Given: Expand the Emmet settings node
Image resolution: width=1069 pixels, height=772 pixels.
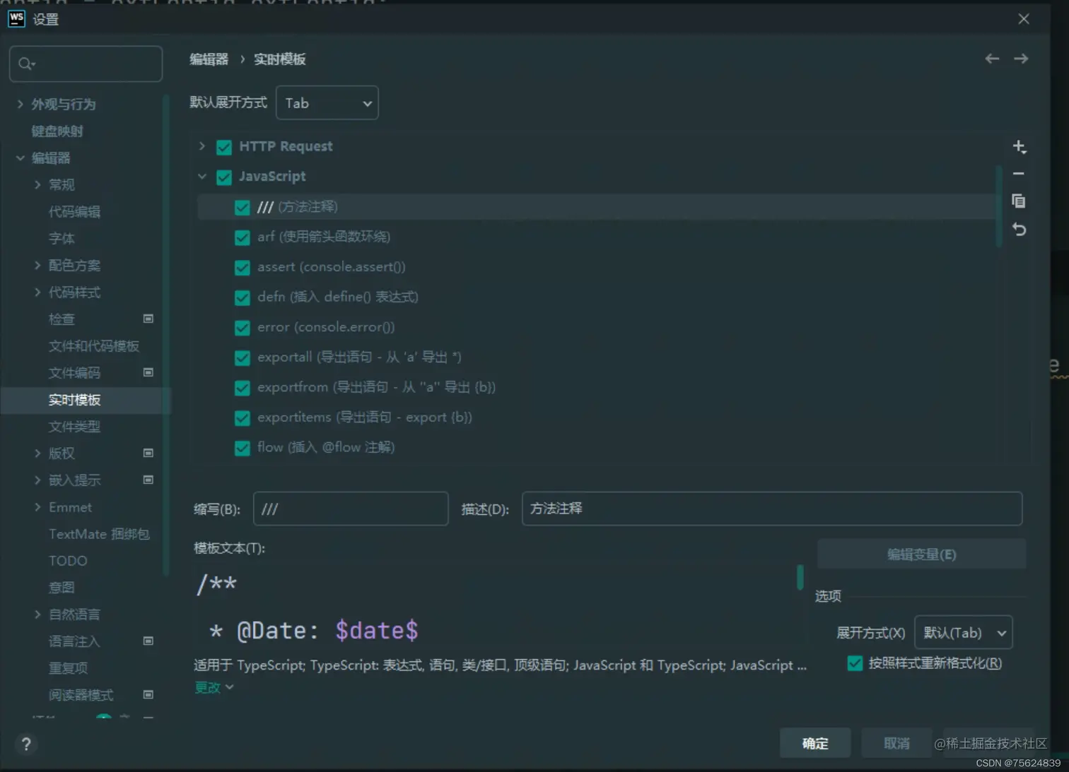Looking at the screenshot, I should (x=37, y=507).
